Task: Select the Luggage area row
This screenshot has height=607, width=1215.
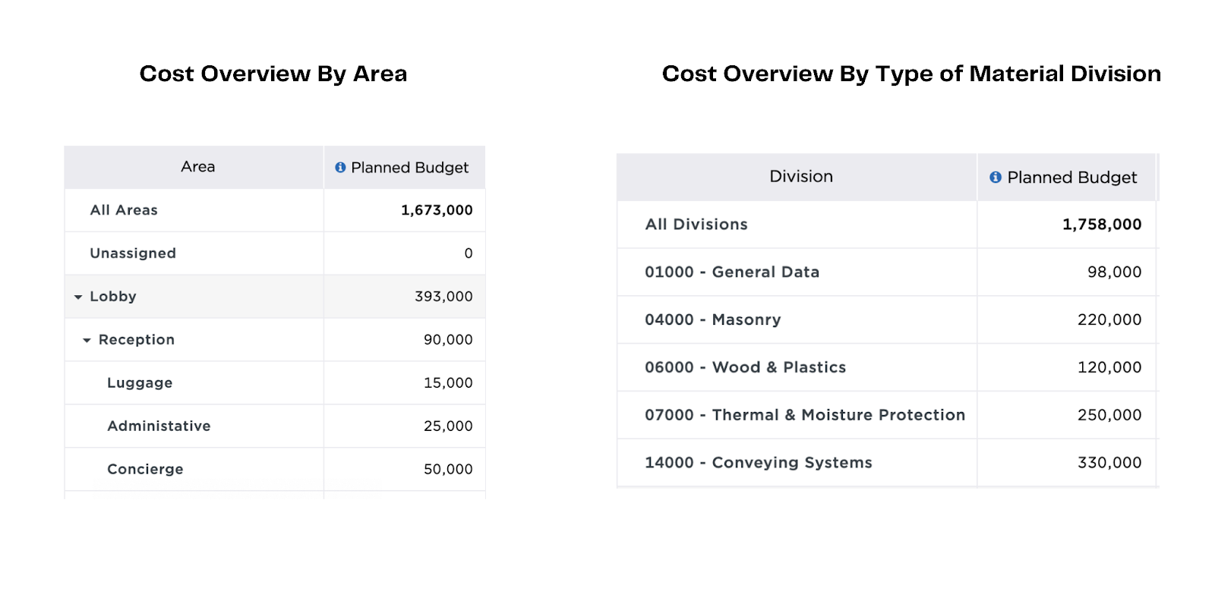Action: 140,383
